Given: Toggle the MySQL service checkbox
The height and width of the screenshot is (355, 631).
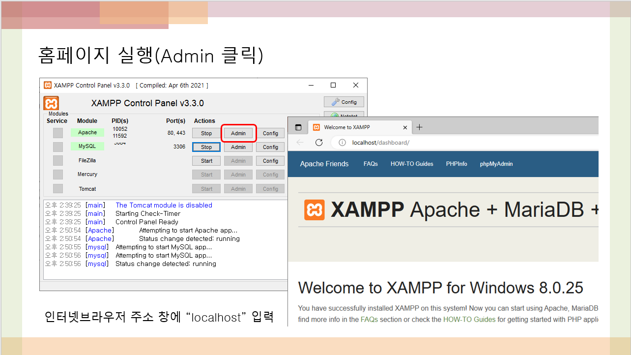Looking at the screenshot, I should (58, 147).
